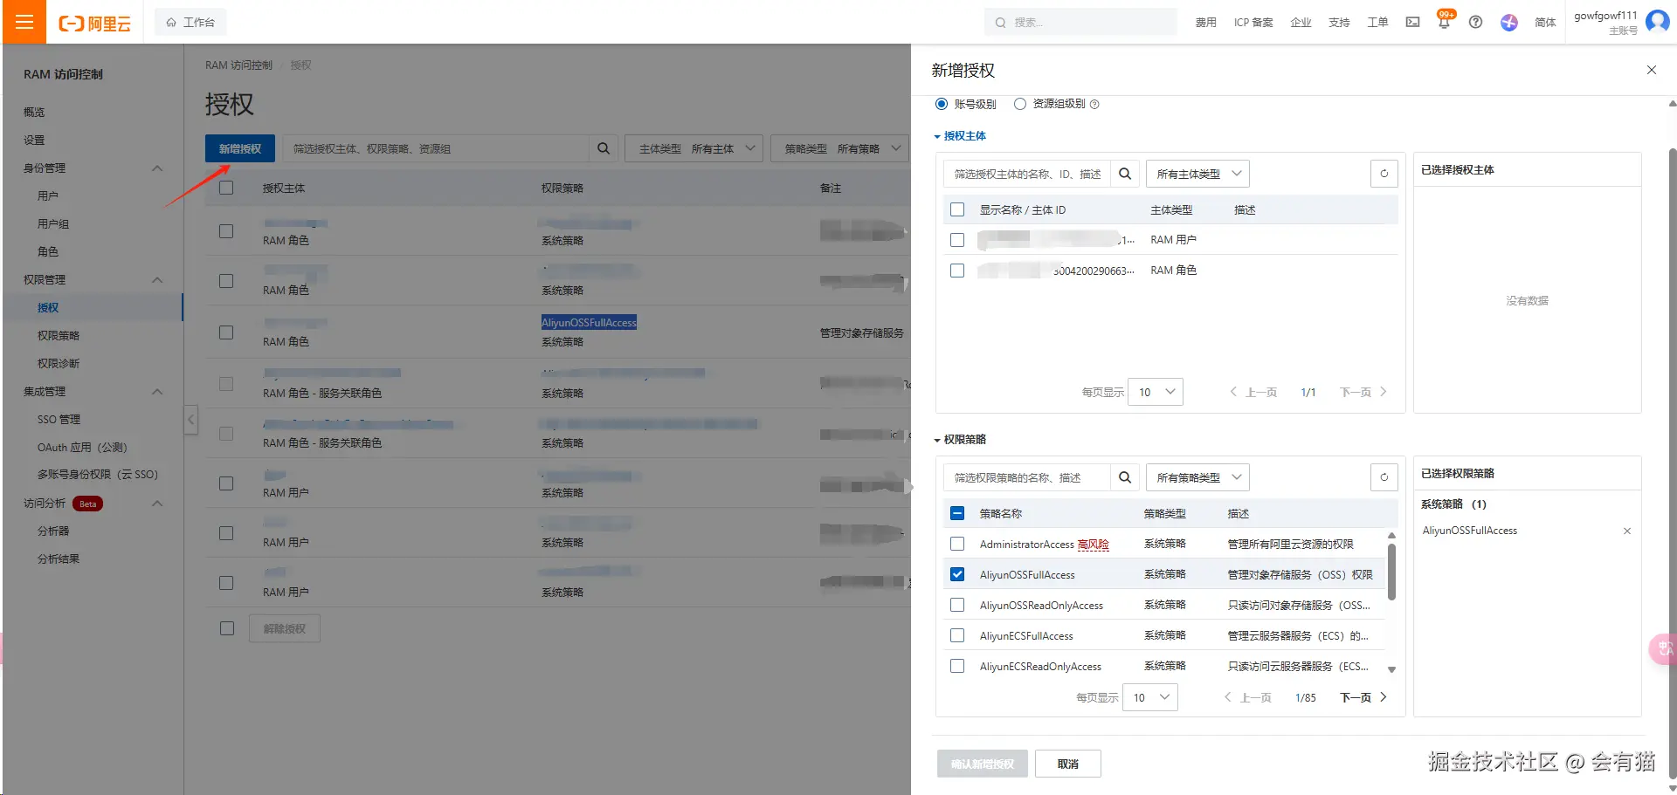Focus the 筛选授权主体的名称 search field

(1027, 174)
